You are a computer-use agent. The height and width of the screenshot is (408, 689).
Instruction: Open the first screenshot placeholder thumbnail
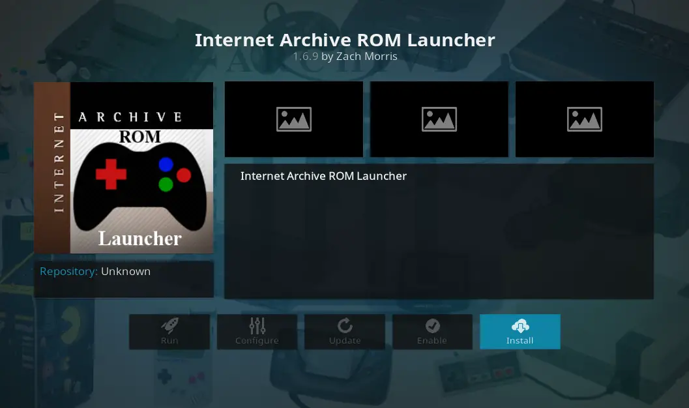coord(294,119)
